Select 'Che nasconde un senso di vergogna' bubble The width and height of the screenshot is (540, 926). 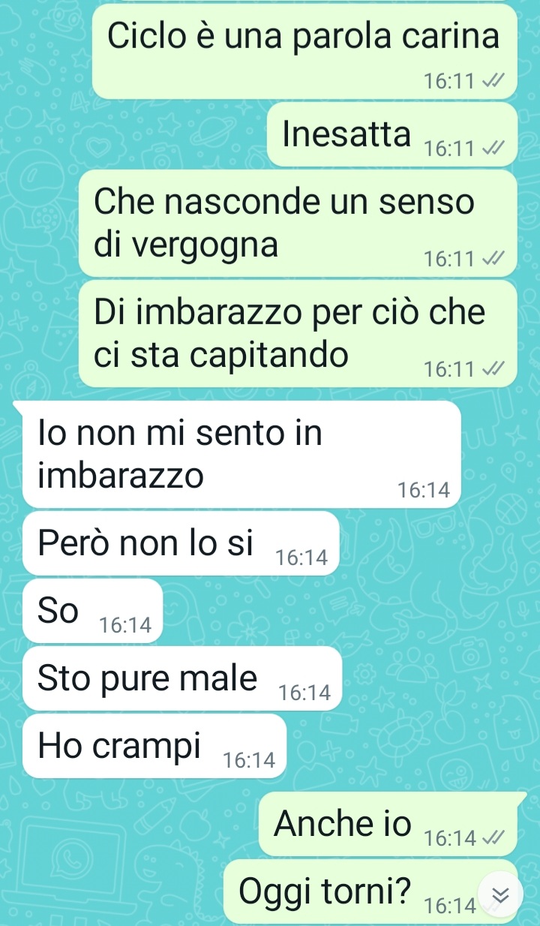pyautogui.click(x=298, y=223)
